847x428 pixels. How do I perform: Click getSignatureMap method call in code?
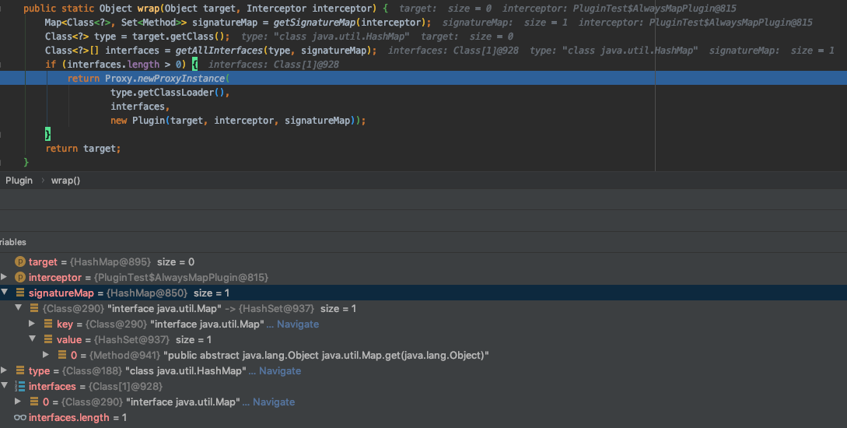pyautogui.click(x=314, y=23)
